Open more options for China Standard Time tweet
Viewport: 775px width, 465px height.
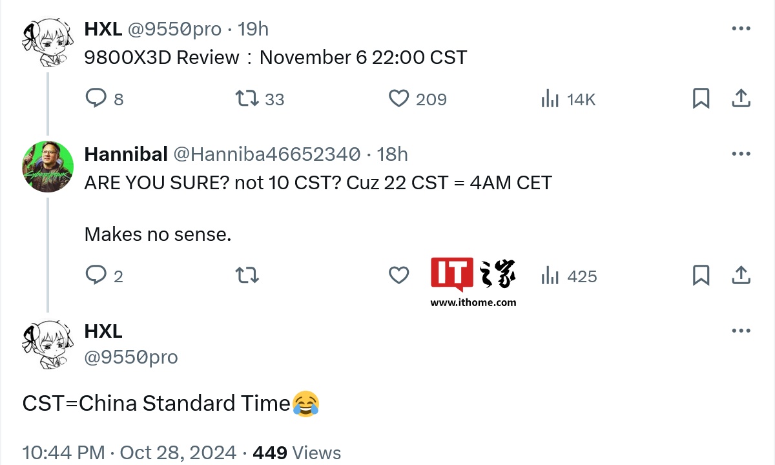[741, 331]
